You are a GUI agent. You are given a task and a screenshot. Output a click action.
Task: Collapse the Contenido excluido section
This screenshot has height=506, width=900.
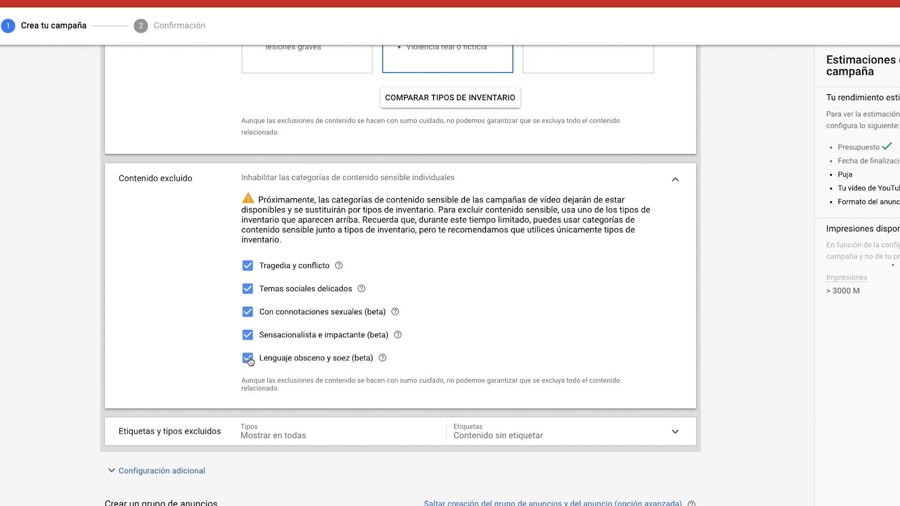(x=675, y=179)
